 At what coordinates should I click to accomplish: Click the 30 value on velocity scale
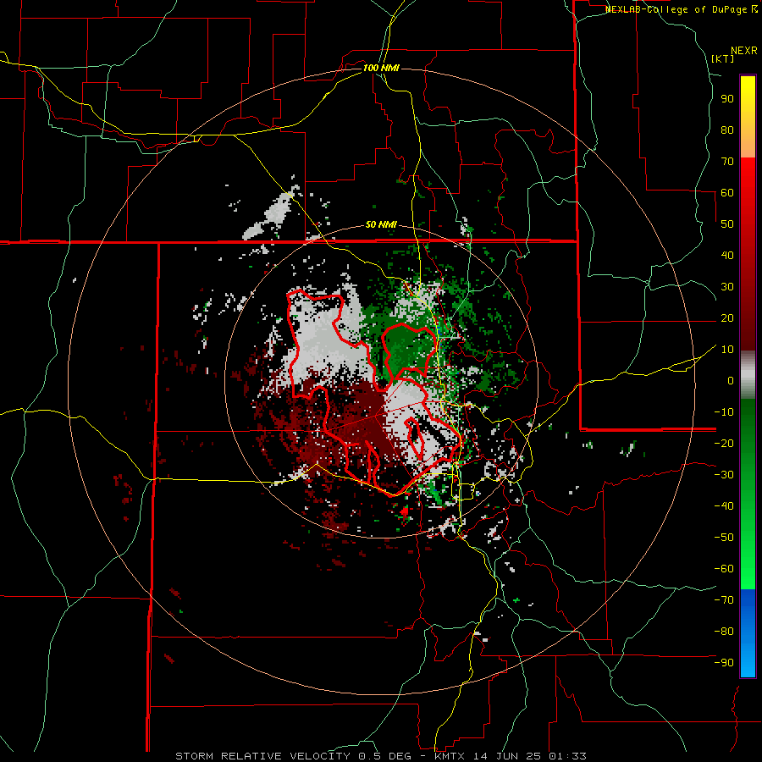click(727, 287)
